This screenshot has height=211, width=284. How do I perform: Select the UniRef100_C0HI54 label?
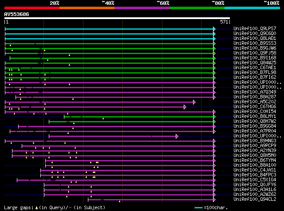[255, 112]
